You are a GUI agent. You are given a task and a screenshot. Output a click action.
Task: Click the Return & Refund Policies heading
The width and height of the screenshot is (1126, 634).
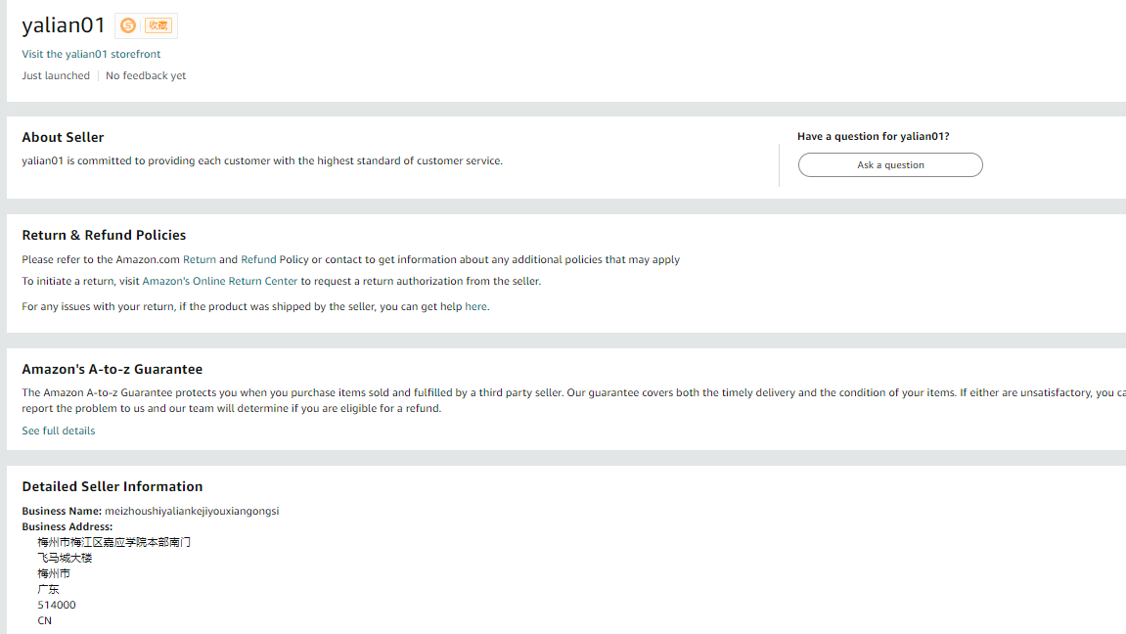pyautogui.click(x=104, y=235)
